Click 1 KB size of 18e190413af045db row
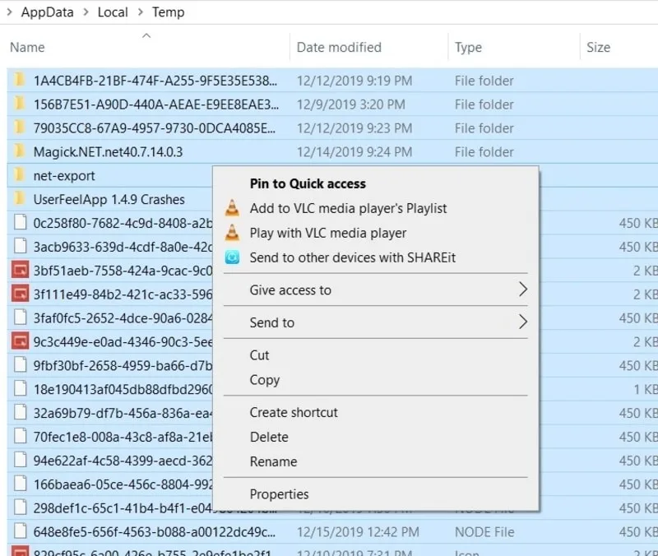 click(646, 389)
